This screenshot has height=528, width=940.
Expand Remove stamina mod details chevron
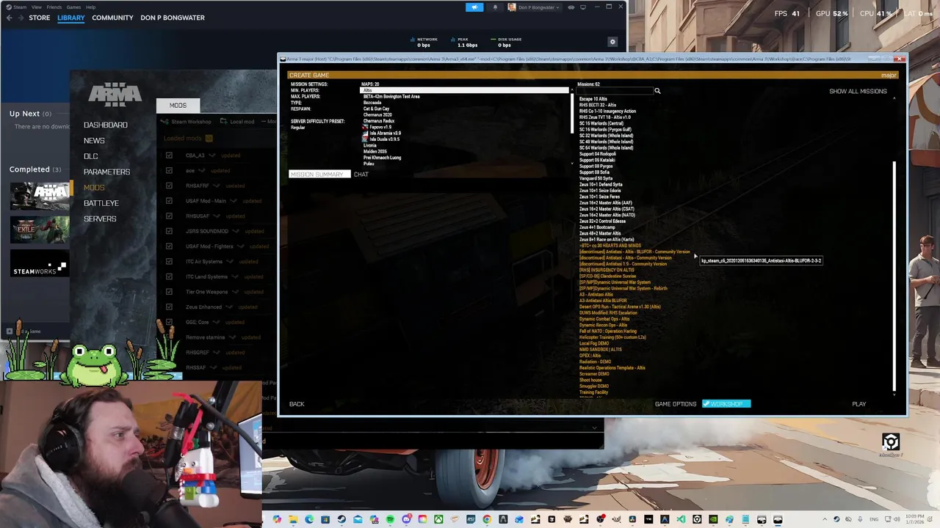(x=233, y=337)
